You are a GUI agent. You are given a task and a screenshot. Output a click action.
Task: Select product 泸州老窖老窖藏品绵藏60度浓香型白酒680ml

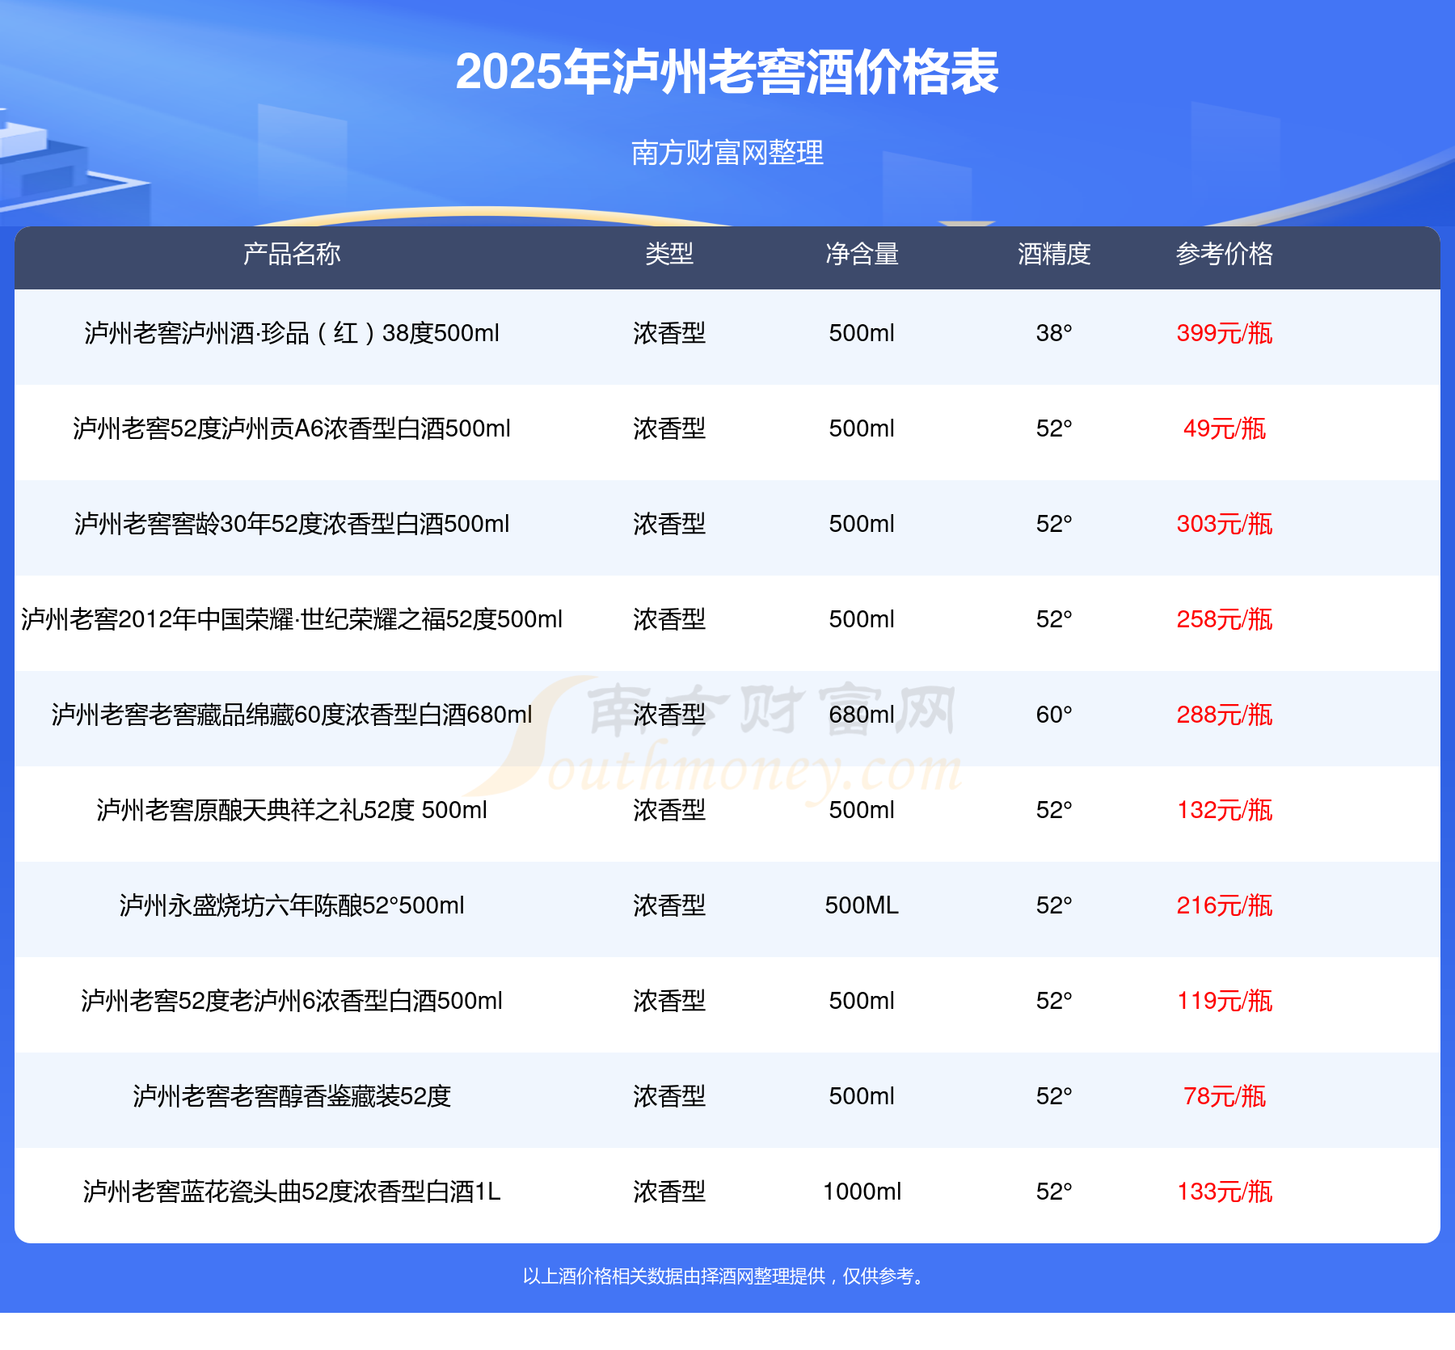292,715
